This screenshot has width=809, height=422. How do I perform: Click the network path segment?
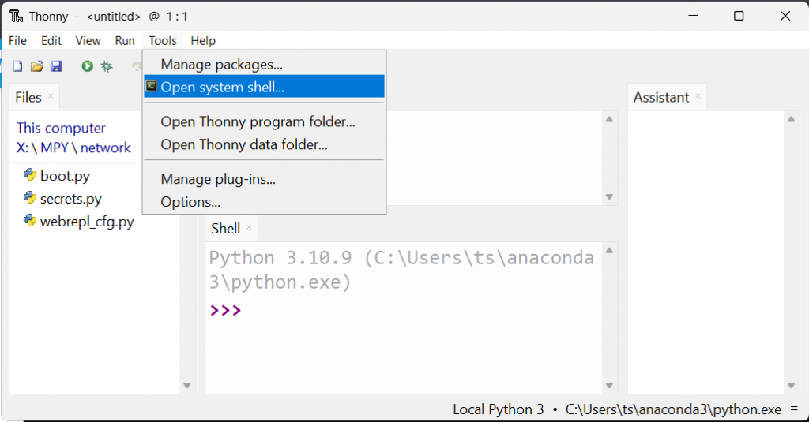point(105,148)
